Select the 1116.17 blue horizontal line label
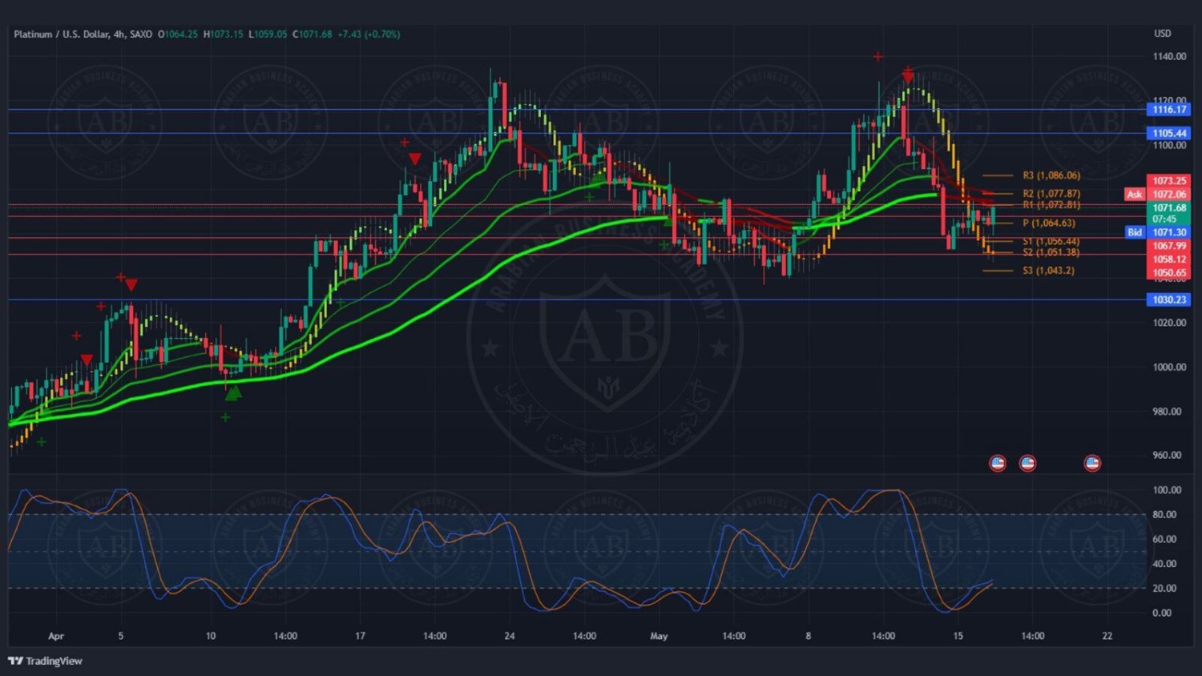Viewport: 1202px width, 676px height. tap(1168, 110)
